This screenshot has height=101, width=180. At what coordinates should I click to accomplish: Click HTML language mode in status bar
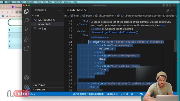click(x=140, y=94)
